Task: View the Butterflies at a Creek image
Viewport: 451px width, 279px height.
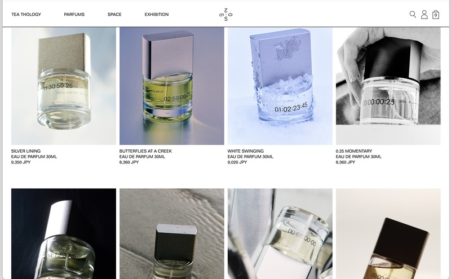Action: pos(172,86)
